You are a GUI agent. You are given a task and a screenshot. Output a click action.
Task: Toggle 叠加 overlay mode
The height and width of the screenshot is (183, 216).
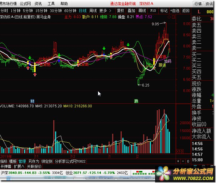132,11
